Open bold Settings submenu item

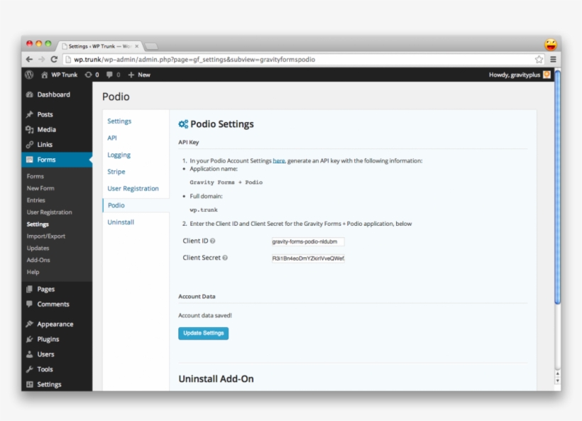point(38,224)
